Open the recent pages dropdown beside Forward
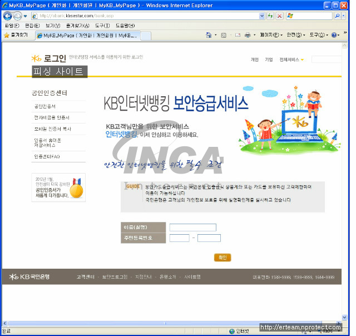The width and height of the screenshot is (356, 336). click(x=25, y=16)
